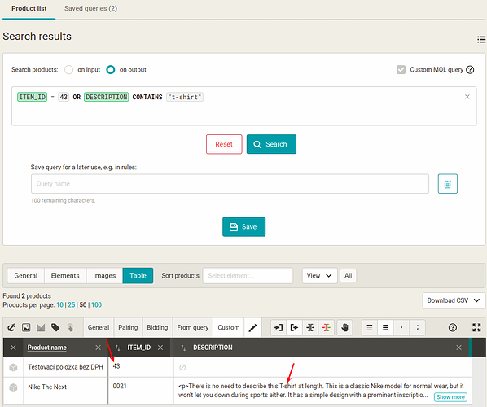The height and width of the screenshot is (407, 487).
Task: Toggle the Custom MQL query checkbox
Action: (401, 70)
